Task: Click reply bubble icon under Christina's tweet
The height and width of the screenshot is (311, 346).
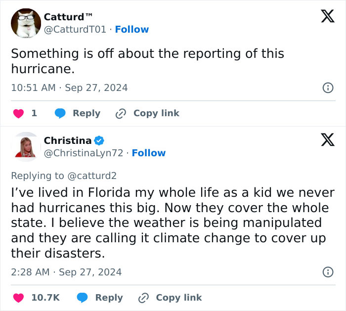Action: tap(83, 298)
